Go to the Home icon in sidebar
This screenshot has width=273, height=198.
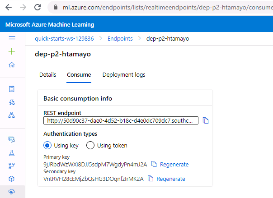pyautogui.click(x=12, y=65)
